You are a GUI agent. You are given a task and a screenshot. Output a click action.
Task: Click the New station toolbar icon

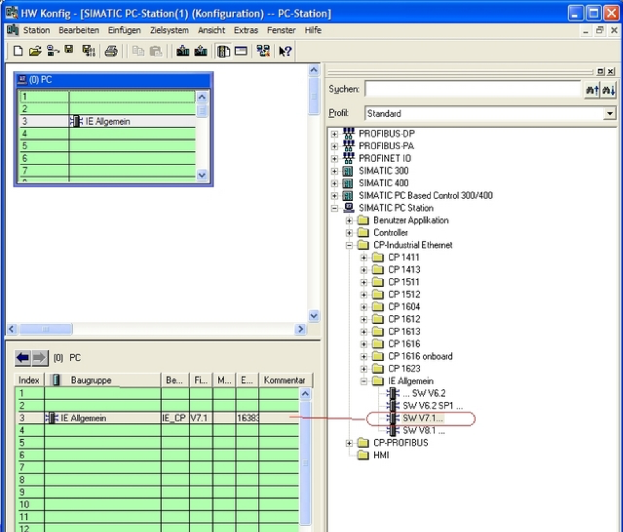coord(18,51)
